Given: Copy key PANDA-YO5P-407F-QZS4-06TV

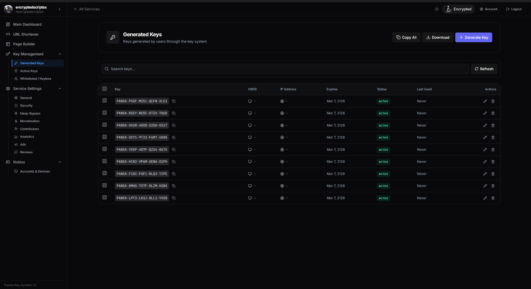Looking at the screenshot, I should tap(174, 150).
